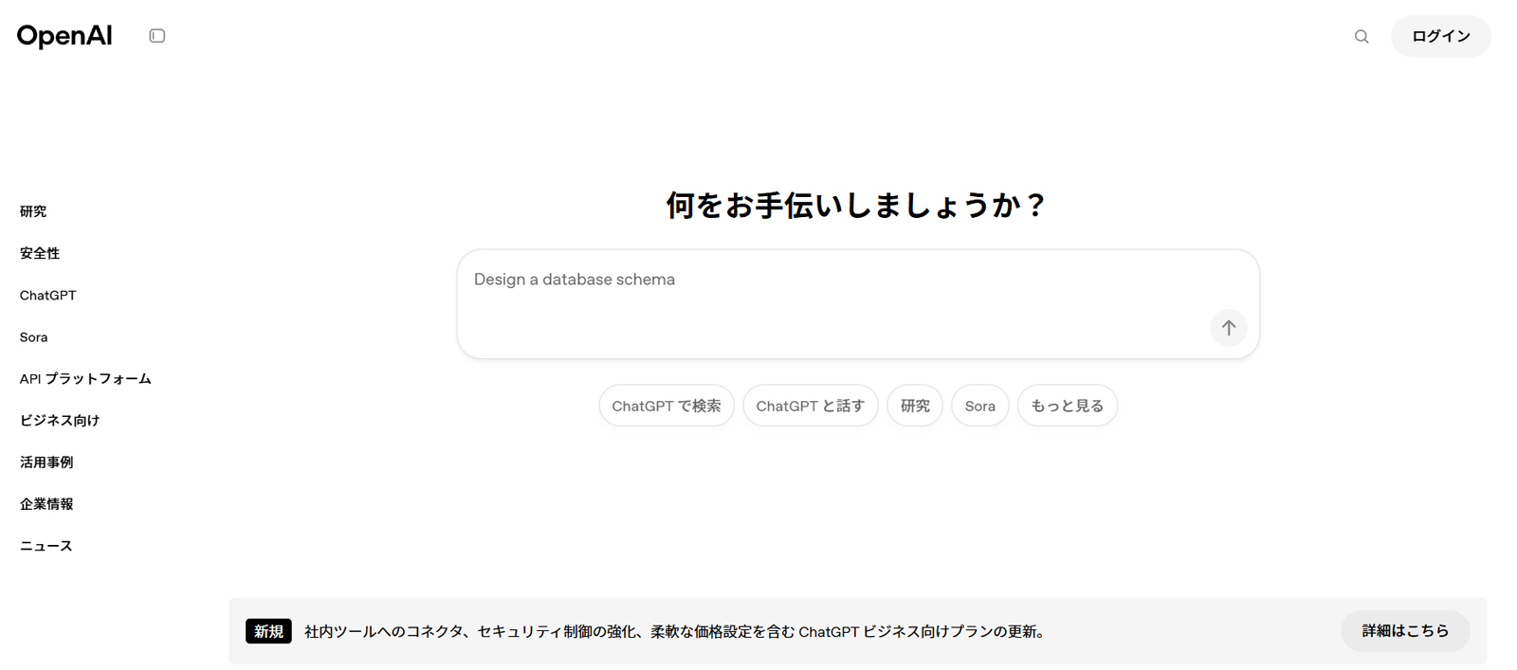Open API プラットフォーム in sidebar
Viewport: 1517px width, 670px height.
(x=85, y=378)
